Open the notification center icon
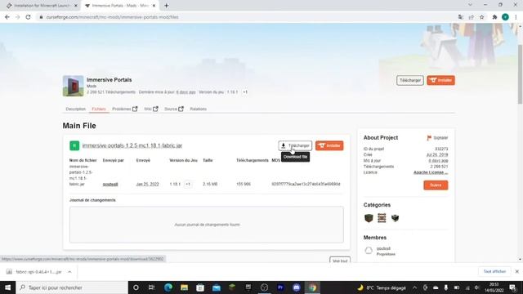523x294 pixels. (512, 287)
